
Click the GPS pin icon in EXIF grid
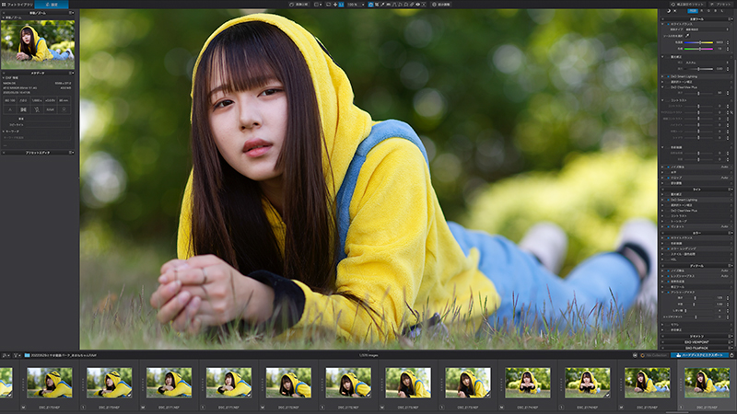(x=64, y=109)
